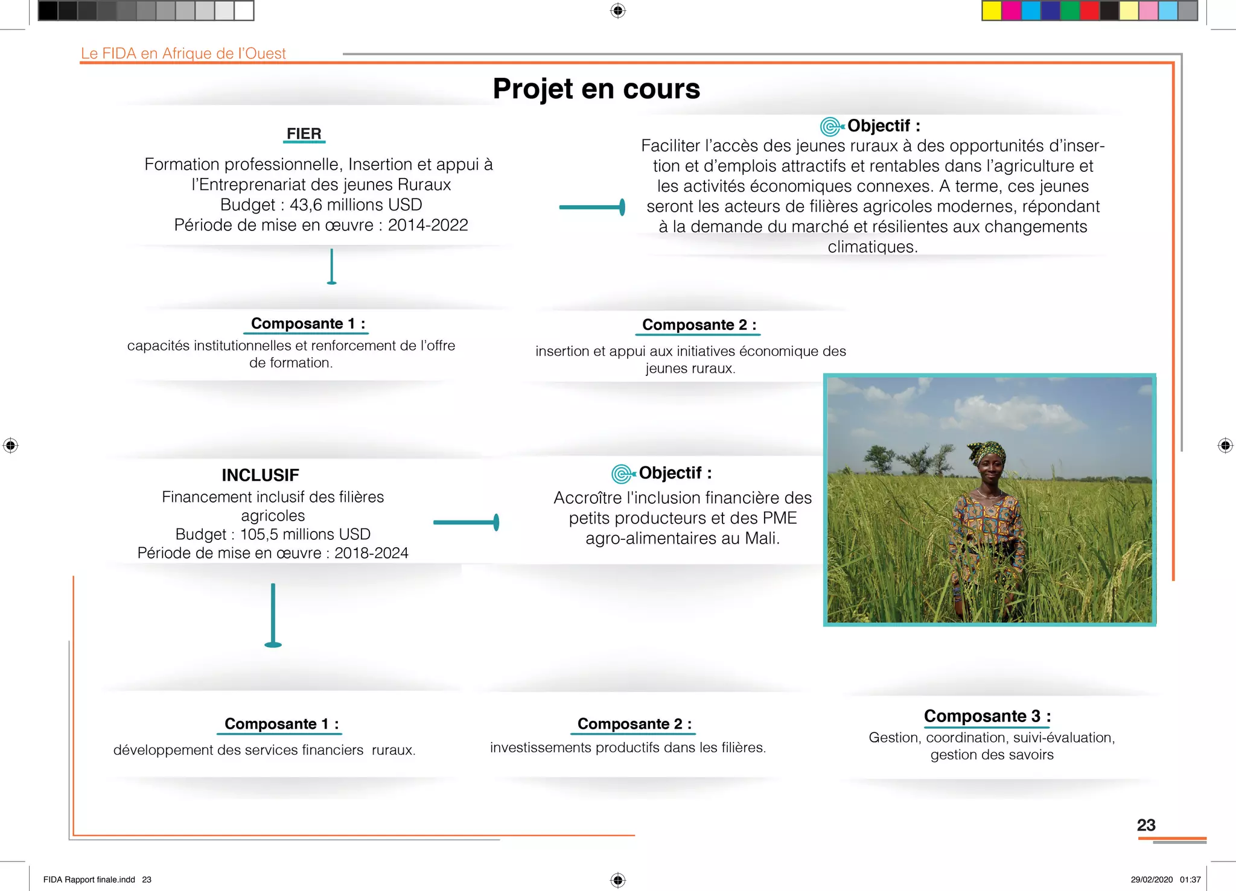Click 'Financement inclusif des filières' text
The height and width of the screenshot is (891, 1236).
[x=273, y=497]
